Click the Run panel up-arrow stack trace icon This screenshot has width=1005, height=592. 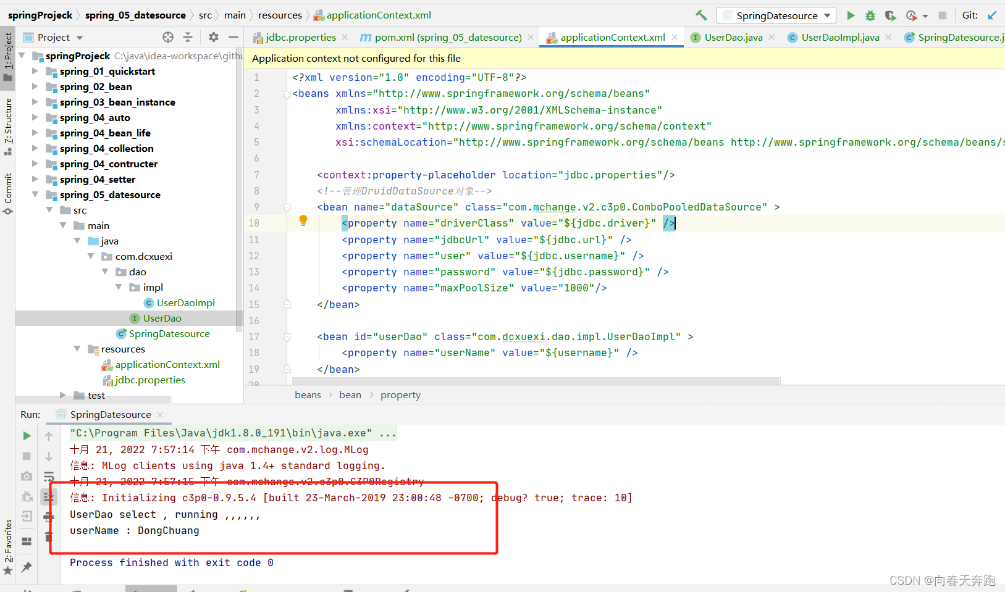click(49, 436)
